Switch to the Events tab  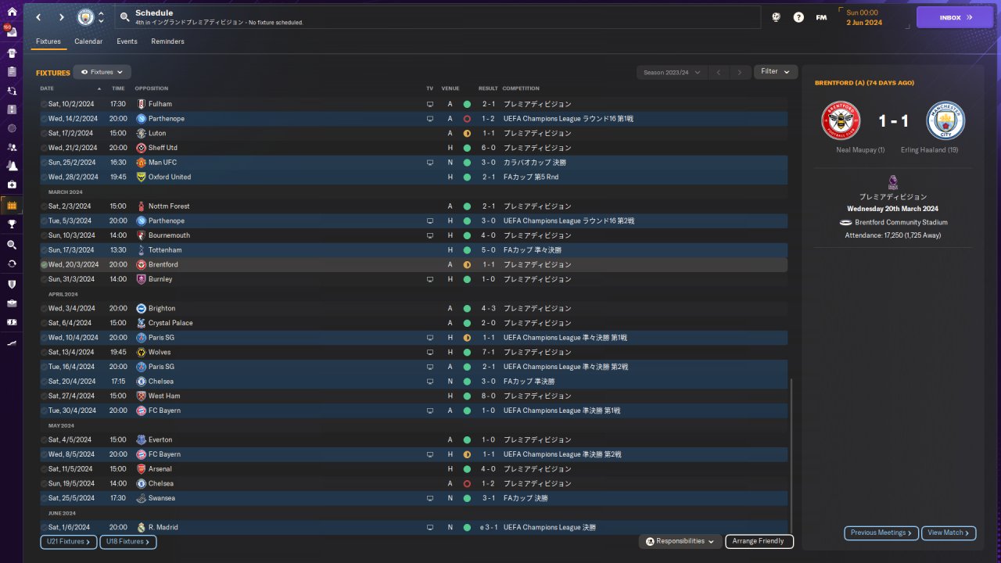pos(127,41)
